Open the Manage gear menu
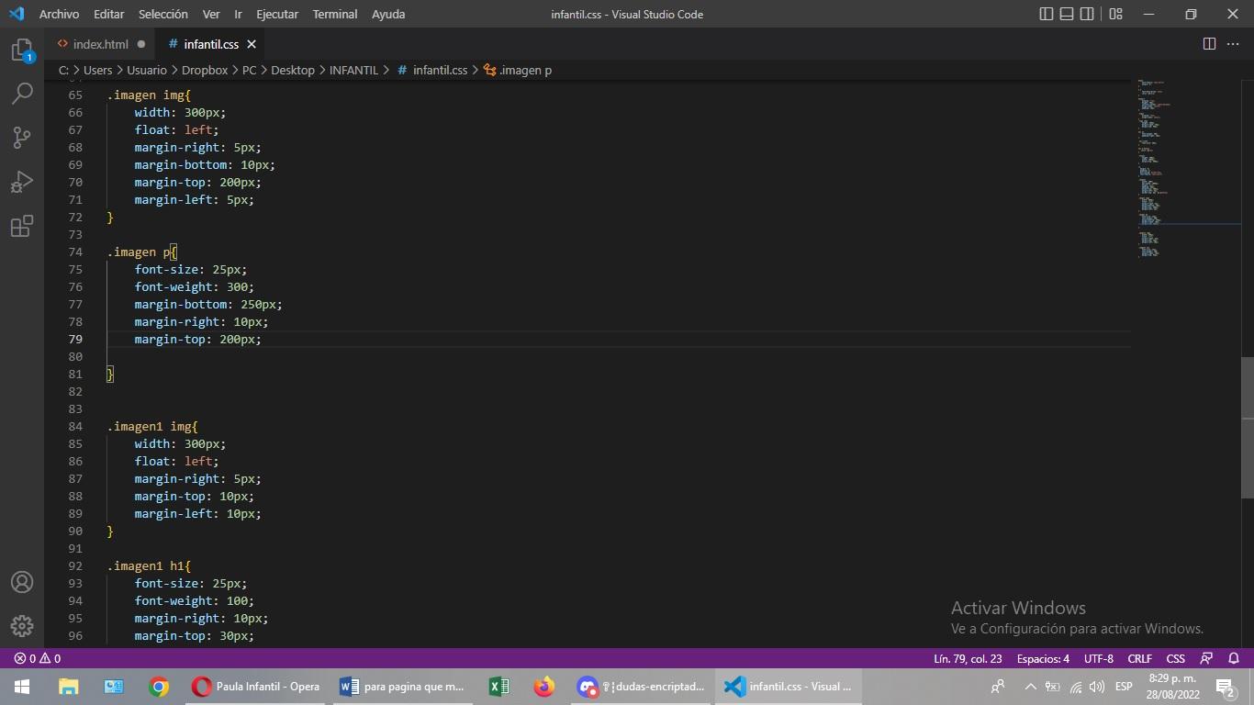 click(22, 626)
